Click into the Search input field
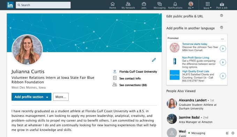 43,5
